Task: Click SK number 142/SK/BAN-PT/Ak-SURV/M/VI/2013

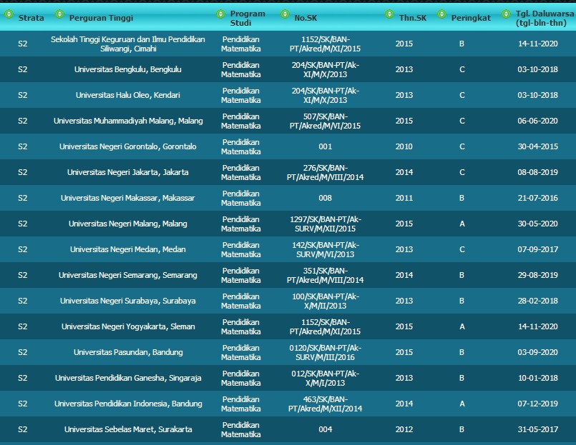Action: (x=325, y=249)
